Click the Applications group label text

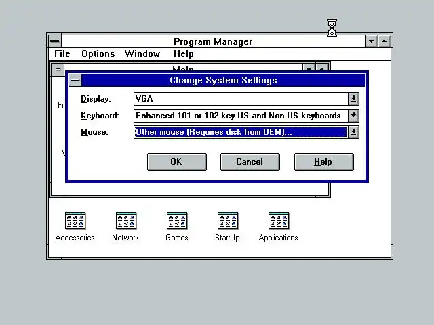tap(279, 238)
